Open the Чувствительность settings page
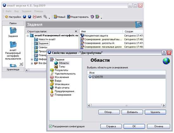The width and height of the screenshot is (174, 133). 63,74
